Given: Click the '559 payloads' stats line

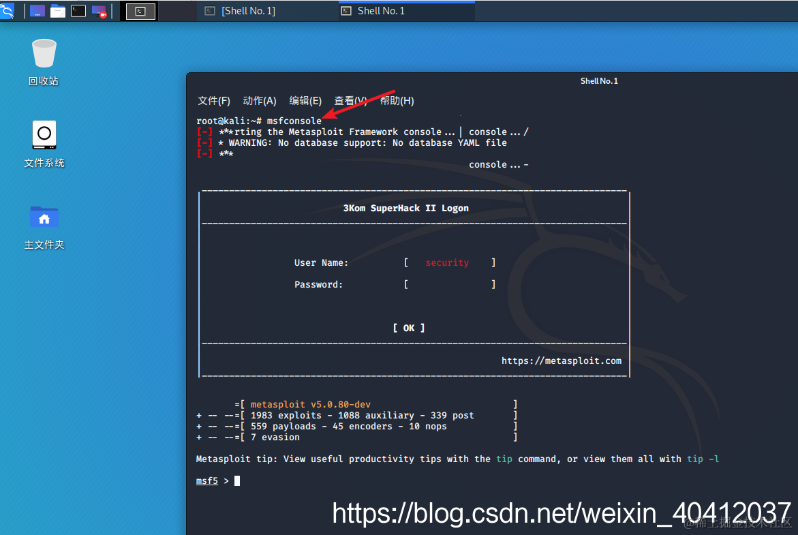Looking at the screenshot, I should pos(357,427).
